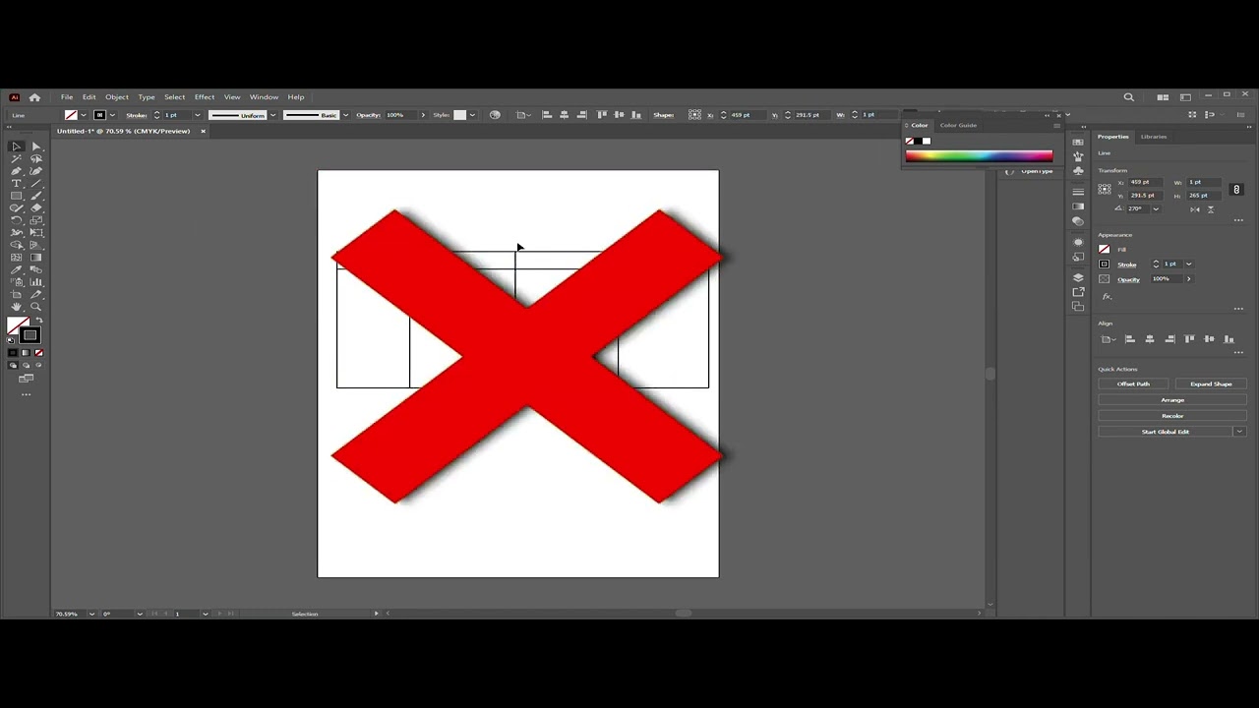This screenshot has width=1259, height=708.
Task: Open the Window menu
Action: [264, 97]
